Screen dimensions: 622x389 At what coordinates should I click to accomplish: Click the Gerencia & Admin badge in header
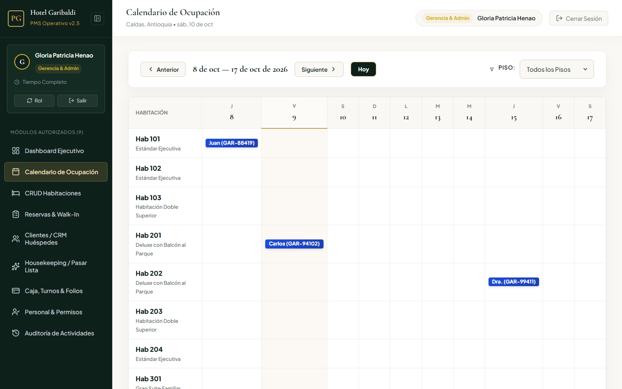point(447,18)
